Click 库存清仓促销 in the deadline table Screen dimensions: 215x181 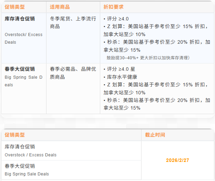20,147
